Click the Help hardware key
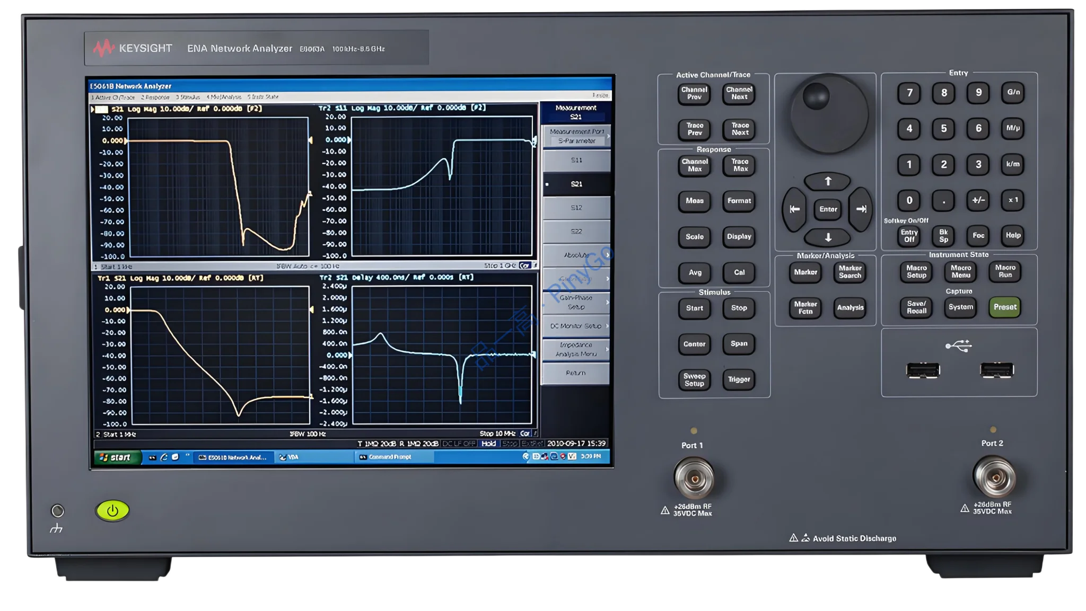This screenshot has width=1086, height=611. point(1013,236)
